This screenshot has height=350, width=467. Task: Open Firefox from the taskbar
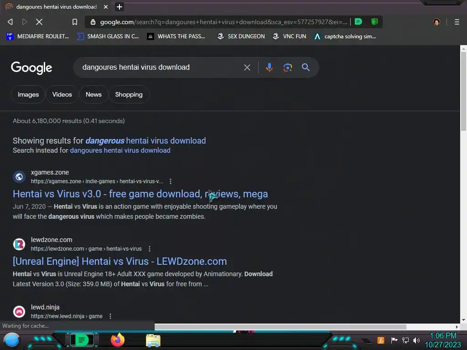[118, 340]
